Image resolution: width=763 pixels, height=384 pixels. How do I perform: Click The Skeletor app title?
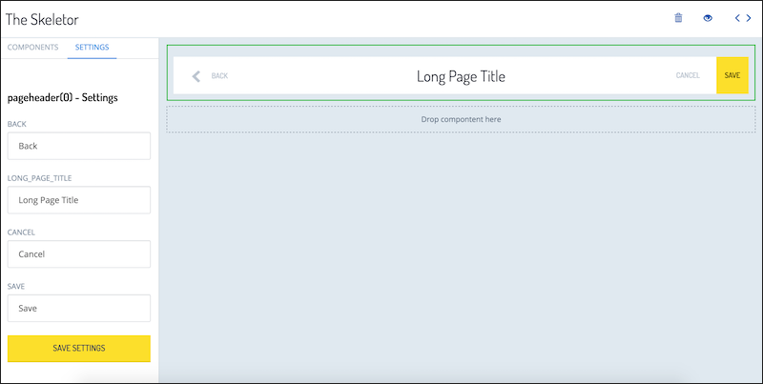[42, 19]
